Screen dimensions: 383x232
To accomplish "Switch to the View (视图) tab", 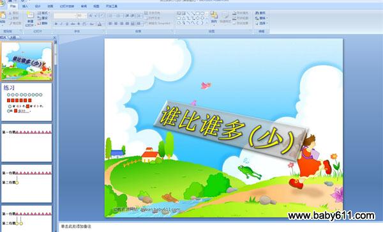I will pyautogui.click(x=96, y=6).
